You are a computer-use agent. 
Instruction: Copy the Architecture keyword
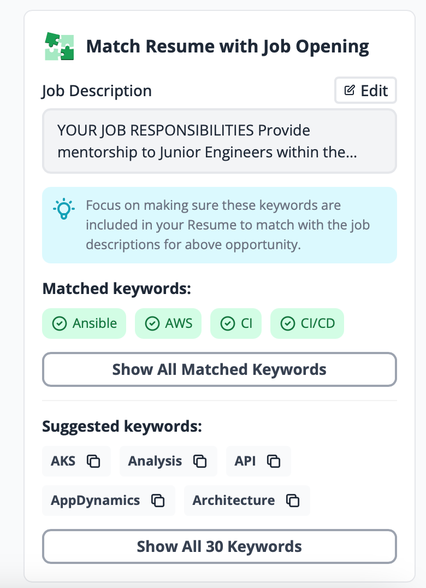[293, 501]
